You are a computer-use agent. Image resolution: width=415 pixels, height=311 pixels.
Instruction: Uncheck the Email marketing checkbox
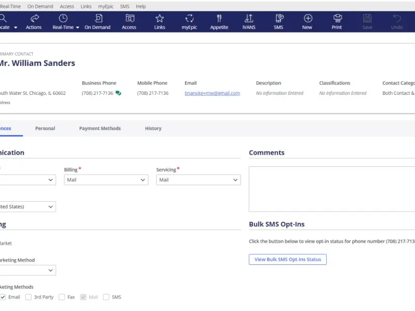coord(3,297)
